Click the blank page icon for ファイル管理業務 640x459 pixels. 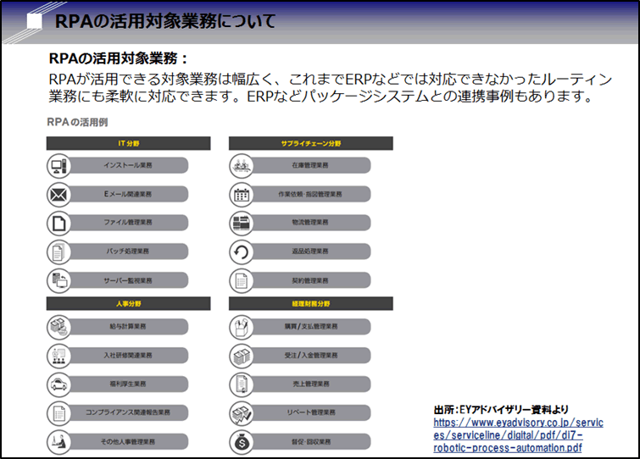(58, 224)
